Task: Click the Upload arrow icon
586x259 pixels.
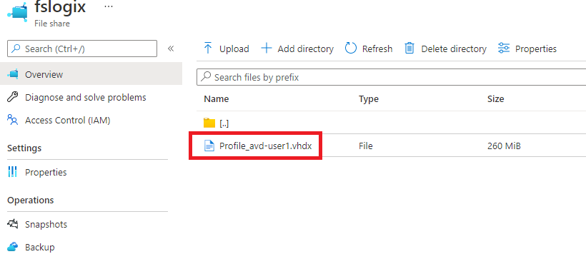Action: click(208, 49)
